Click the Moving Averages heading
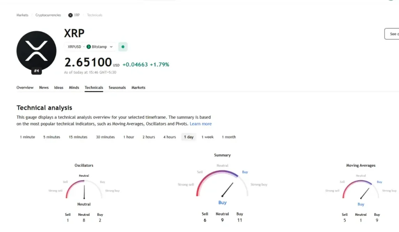The width and height of the screenshot is (399, 232). (361, 166)
